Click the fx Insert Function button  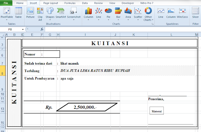coord(42,29)
